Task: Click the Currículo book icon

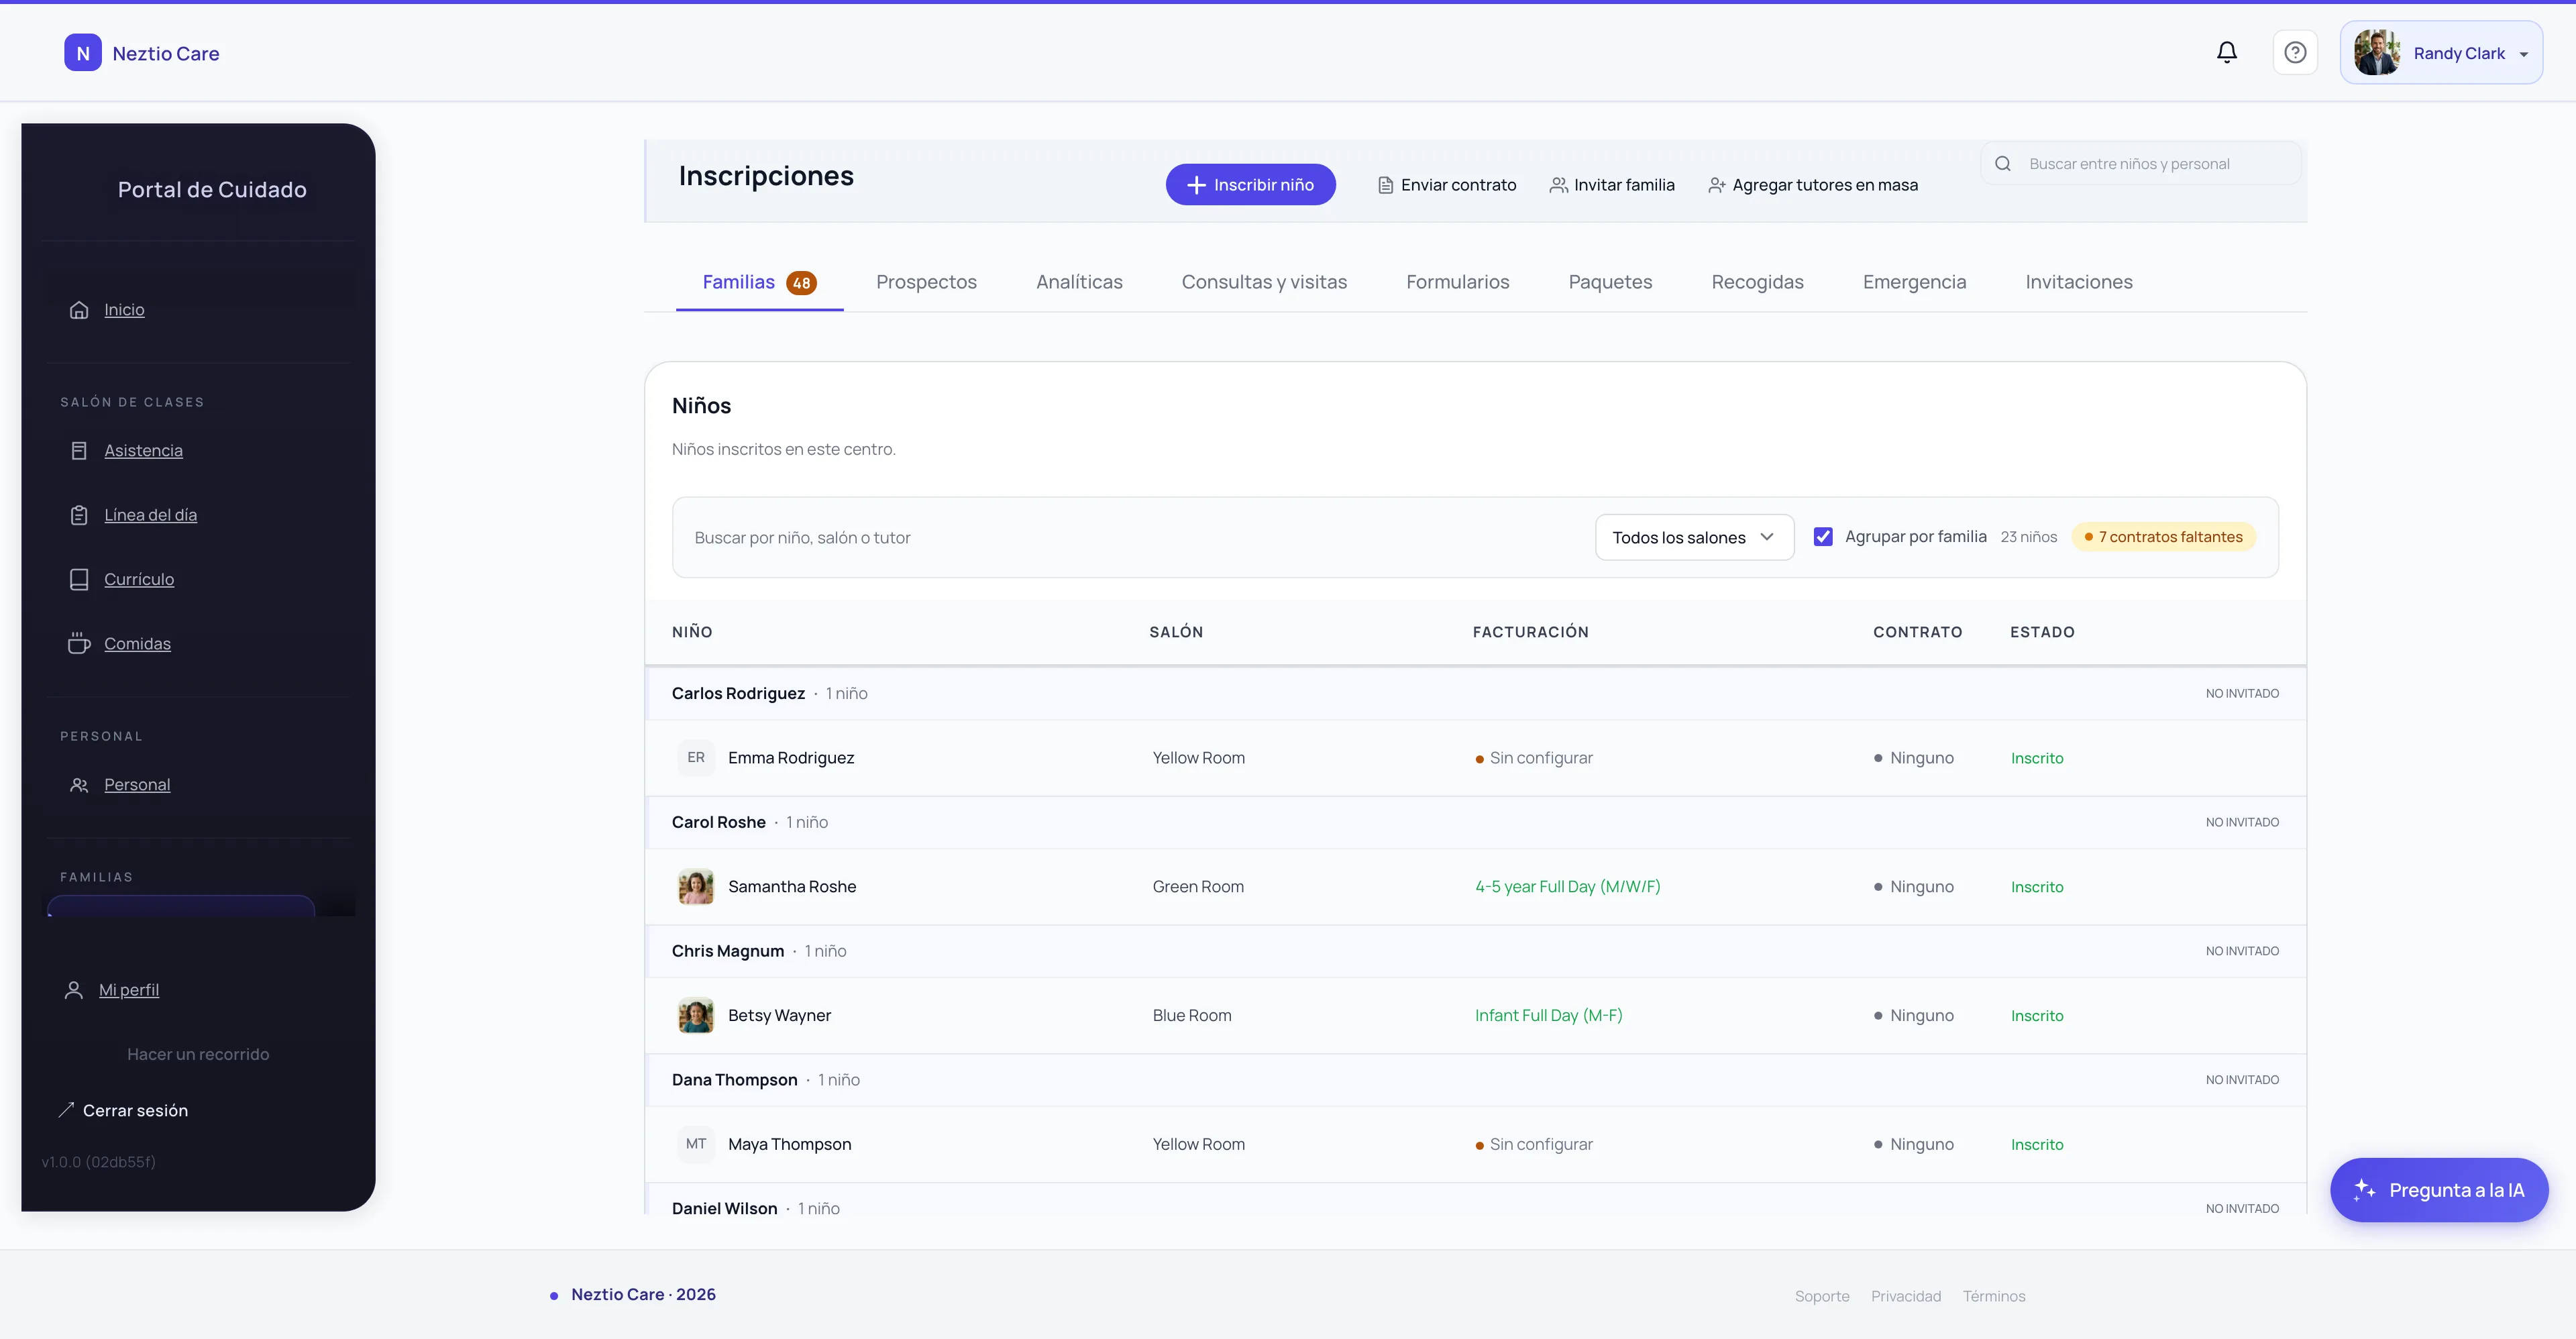Action: (79, 579)
